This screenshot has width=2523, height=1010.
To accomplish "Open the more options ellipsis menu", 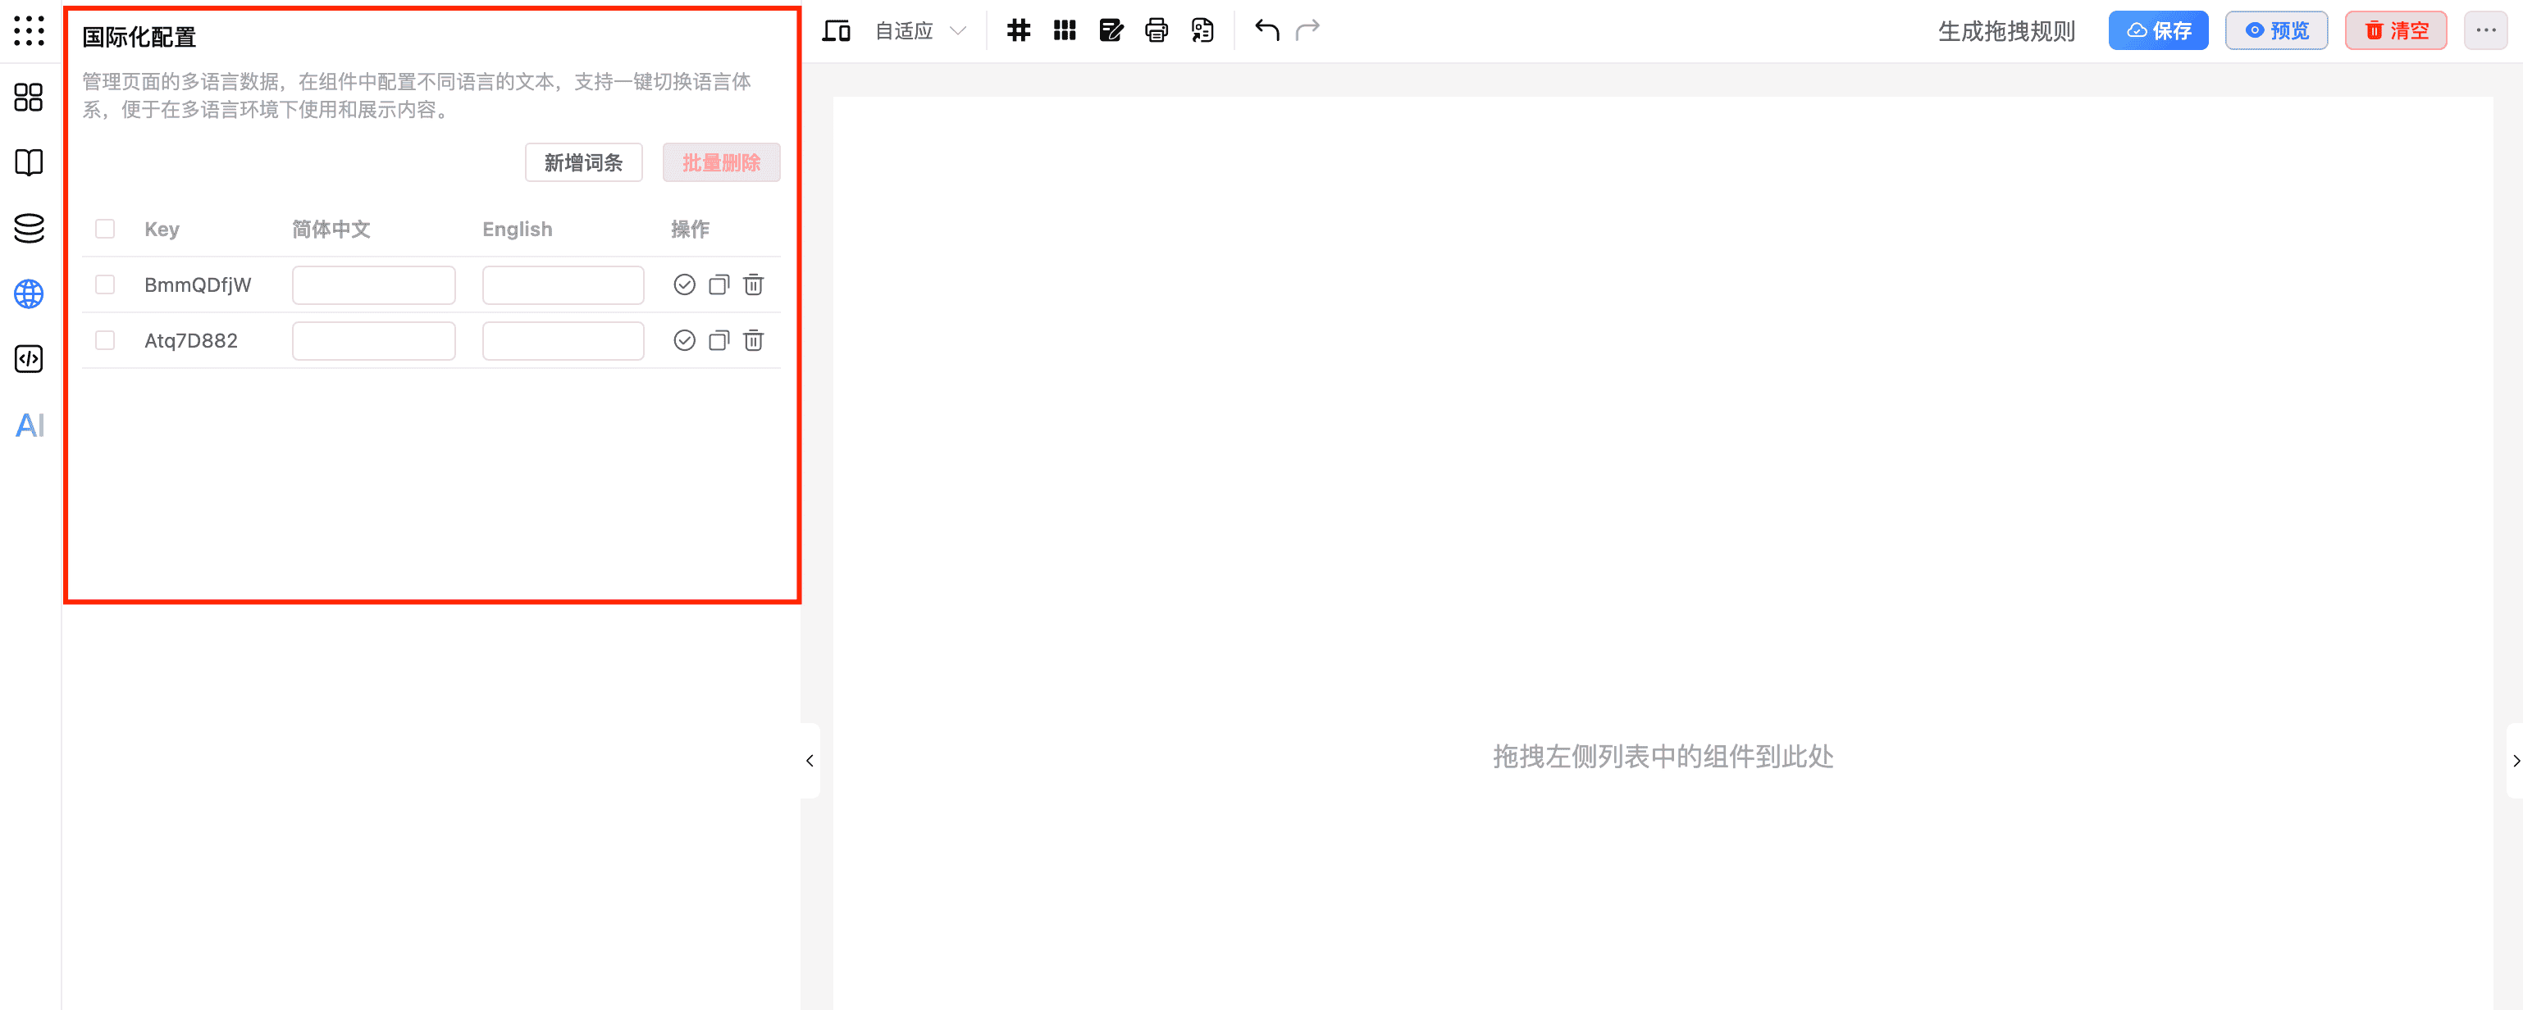I will (x=2484, y=30).
